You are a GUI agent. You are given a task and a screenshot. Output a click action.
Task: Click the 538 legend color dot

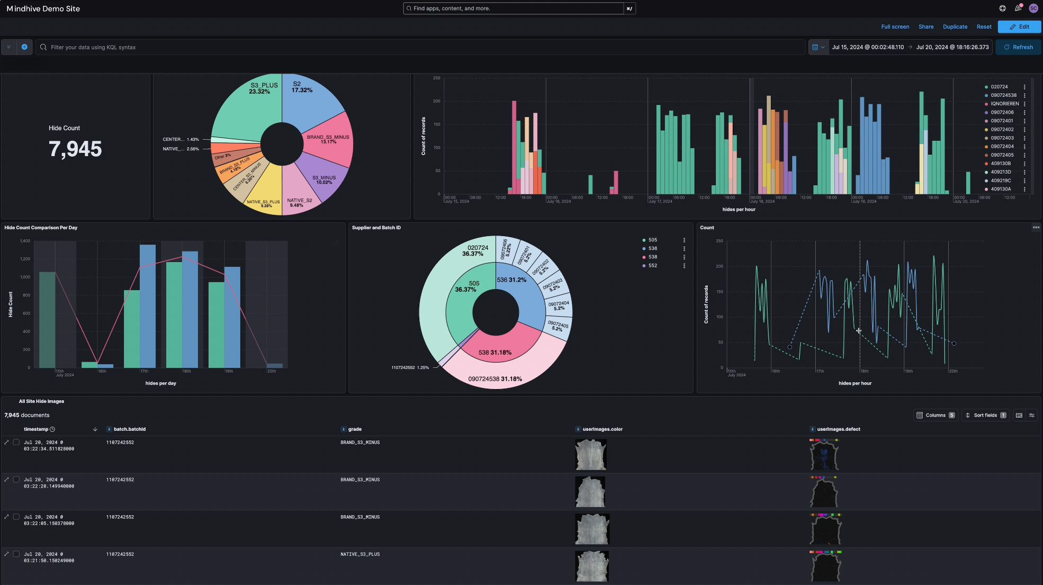point(644,257)
